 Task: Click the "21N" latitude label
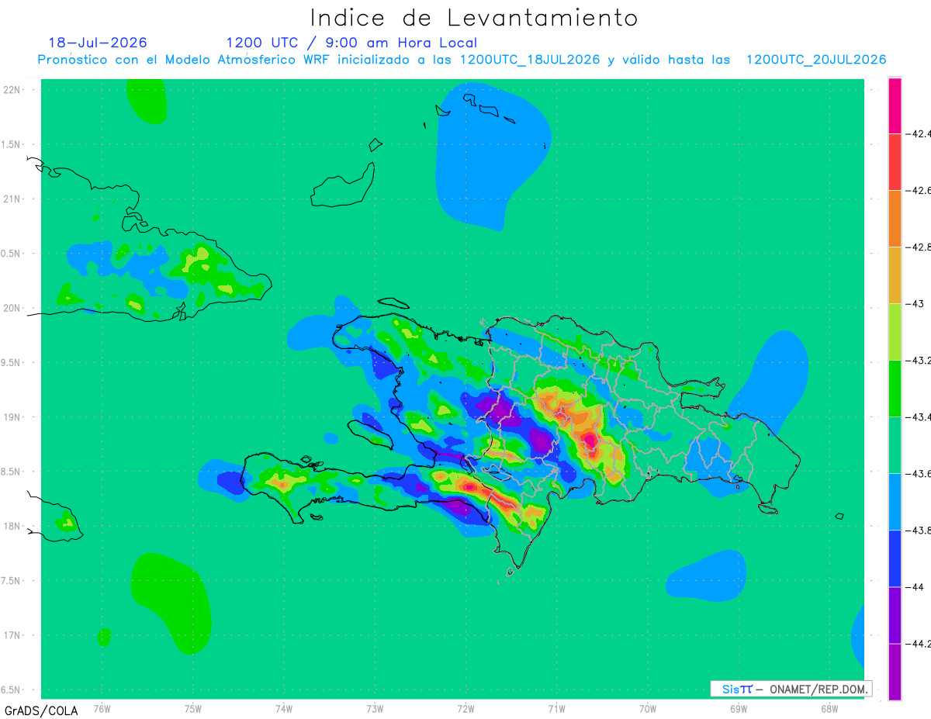pos(12,199)
